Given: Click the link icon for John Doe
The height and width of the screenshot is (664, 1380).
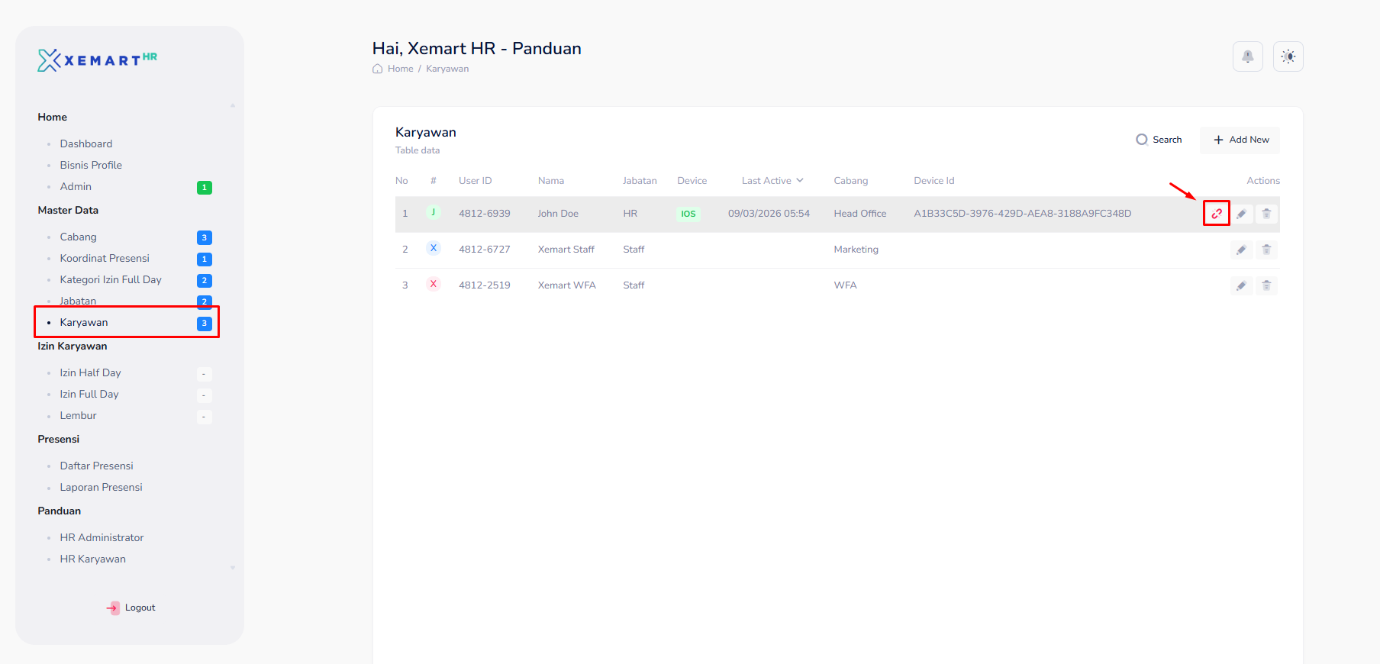Looking at the screenshot, I should 1217,214.
